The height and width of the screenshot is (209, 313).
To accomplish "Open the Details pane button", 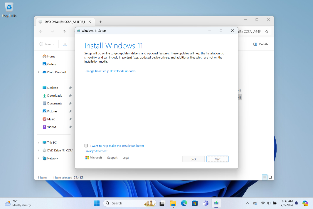I will coord(260,44).
